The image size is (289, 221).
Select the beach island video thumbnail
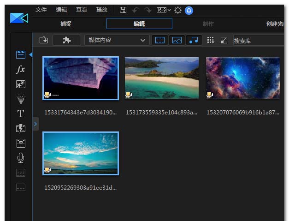162,78
